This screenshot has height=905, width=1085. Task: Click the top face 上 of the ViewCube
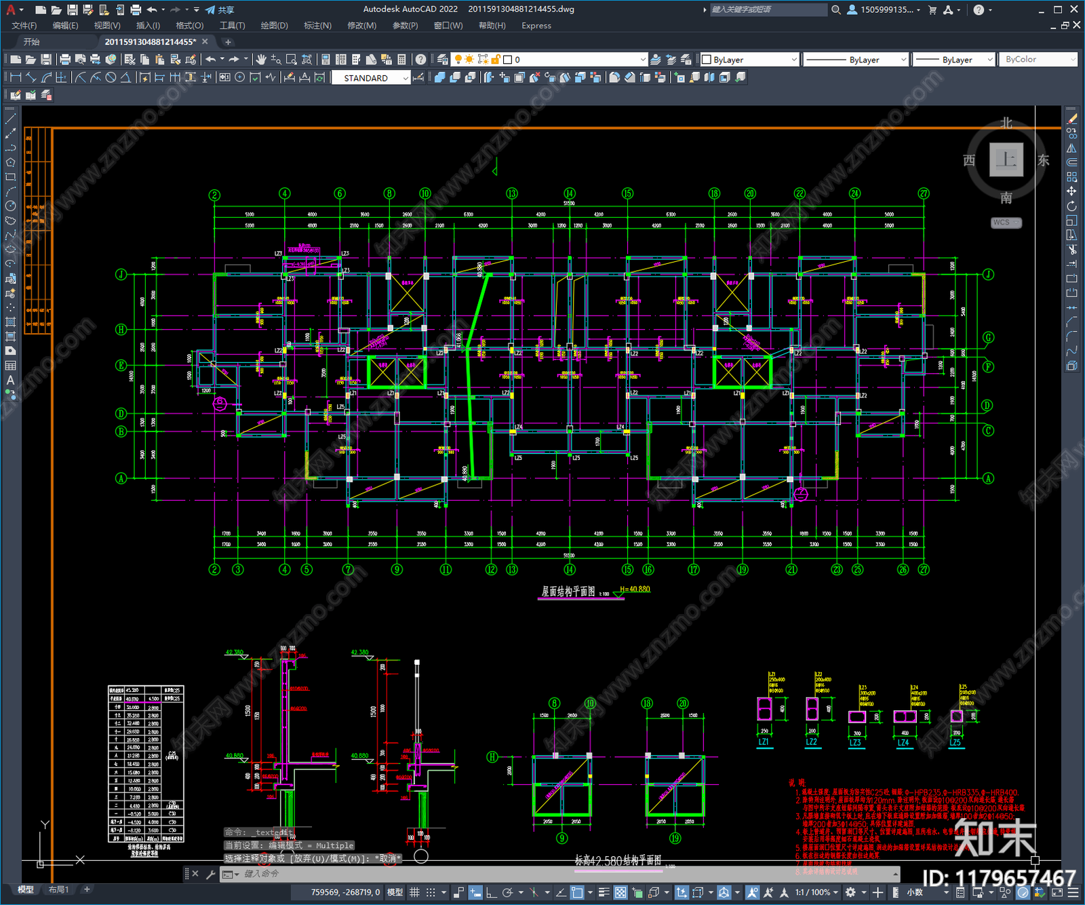coord(1006,160)
